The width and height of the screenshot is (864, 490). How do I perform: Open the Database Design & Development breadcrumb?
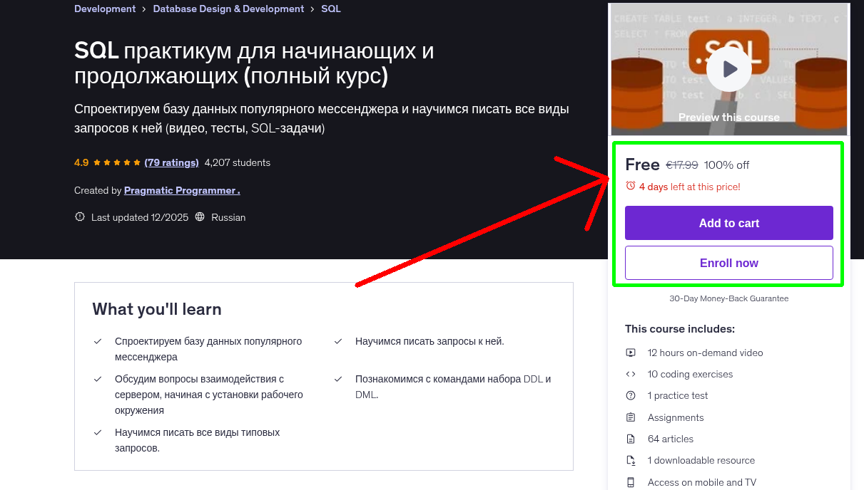click(228, 9)
